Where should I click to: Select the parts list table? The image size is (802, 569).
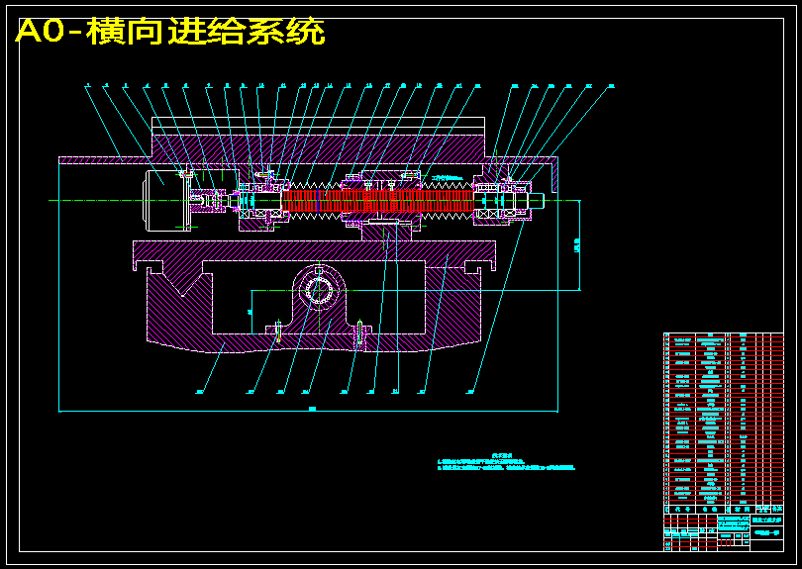tap(723, 424)
